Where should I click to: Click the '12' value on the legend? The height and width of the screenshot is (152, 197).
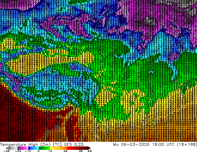coord(50,151)
